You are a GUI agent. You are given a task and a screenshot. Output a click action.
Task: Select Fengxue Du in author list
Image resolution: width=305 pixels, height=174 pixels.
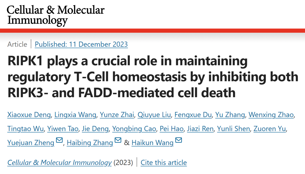click(x=193, y=115)
